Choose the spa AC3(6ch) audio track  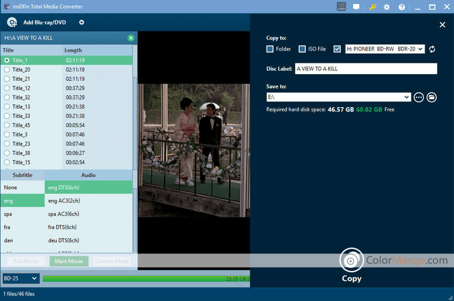click(64, 214)
